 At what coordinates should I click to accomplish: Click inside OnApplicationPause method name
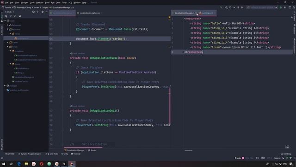click(104, 58)
